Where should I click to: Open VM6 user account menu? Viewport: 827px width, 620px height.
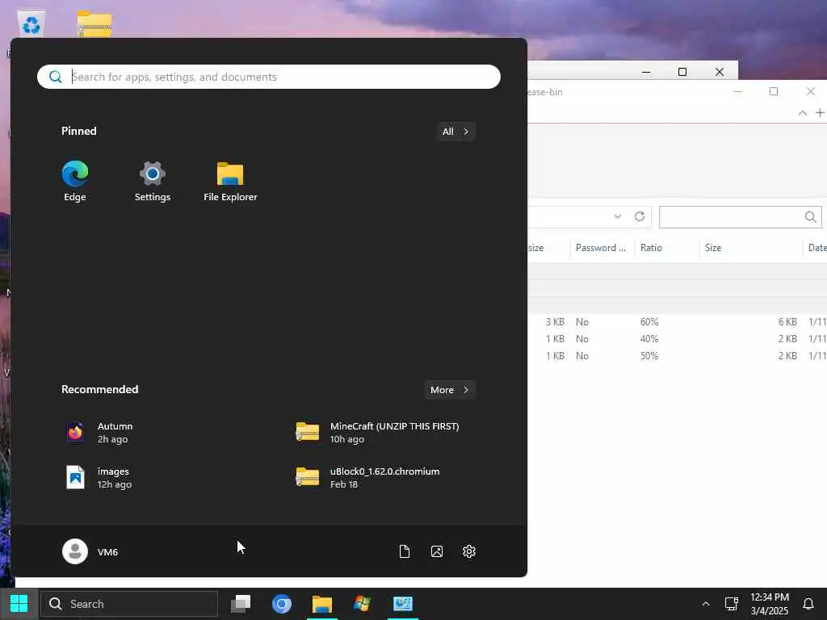(90, 551)
